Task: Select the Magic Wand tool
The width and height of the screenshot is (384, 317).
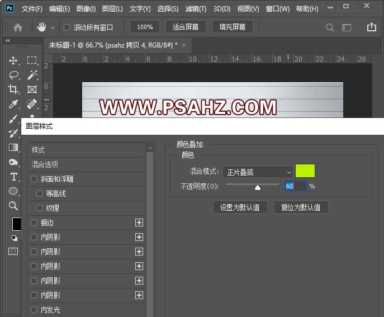Action: (x=32, y=75)
